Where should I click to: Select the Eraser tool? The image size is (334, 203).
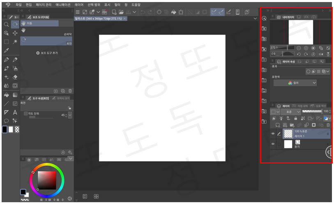click(15, 77)
